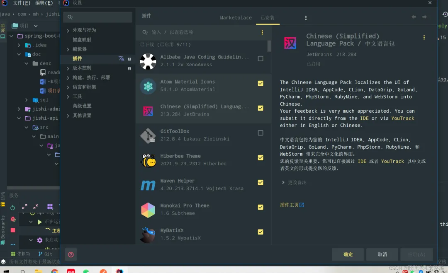Enable Alibaba Java Coding Guidelines plugin
Viewport: 448px width, 273px height.
(260, 58)
